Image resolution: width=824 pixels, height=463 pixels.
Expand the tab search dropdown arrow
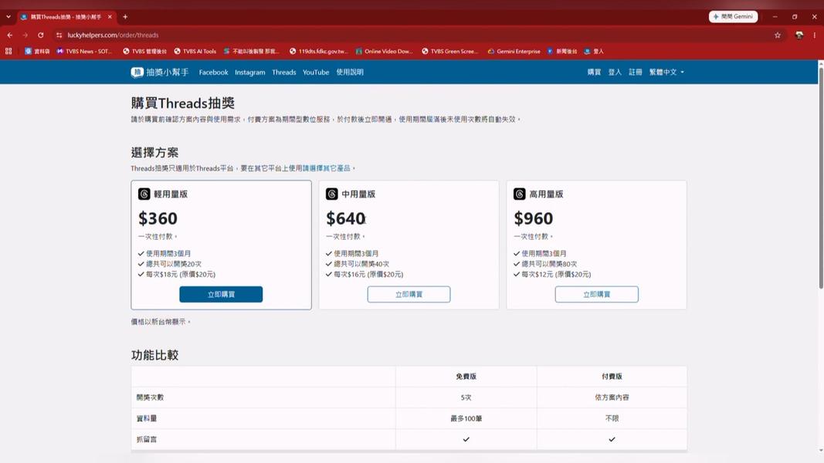pyautogui.click(x=8, y=17)
